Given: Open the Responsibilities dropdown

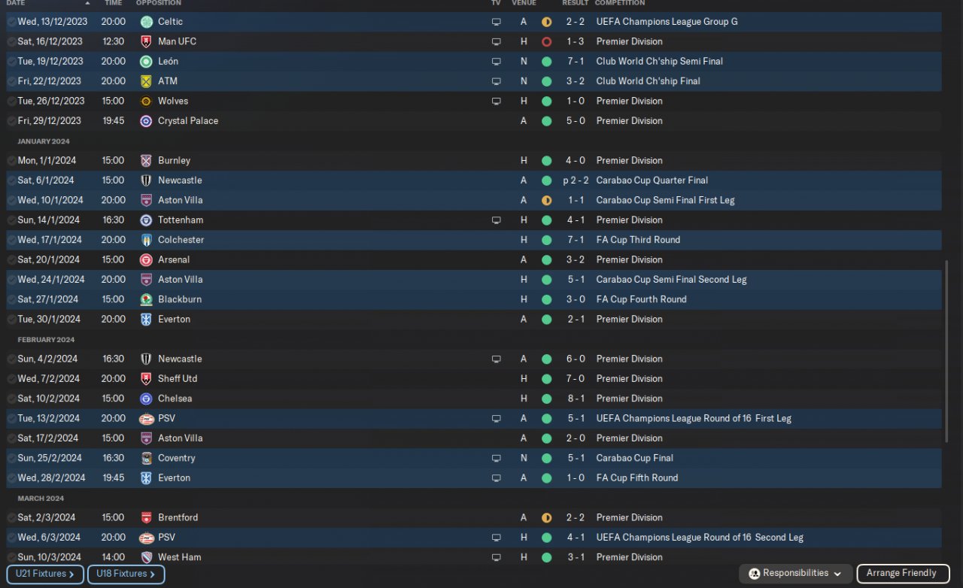Looking at the screenshot, I should pos(796,574).
